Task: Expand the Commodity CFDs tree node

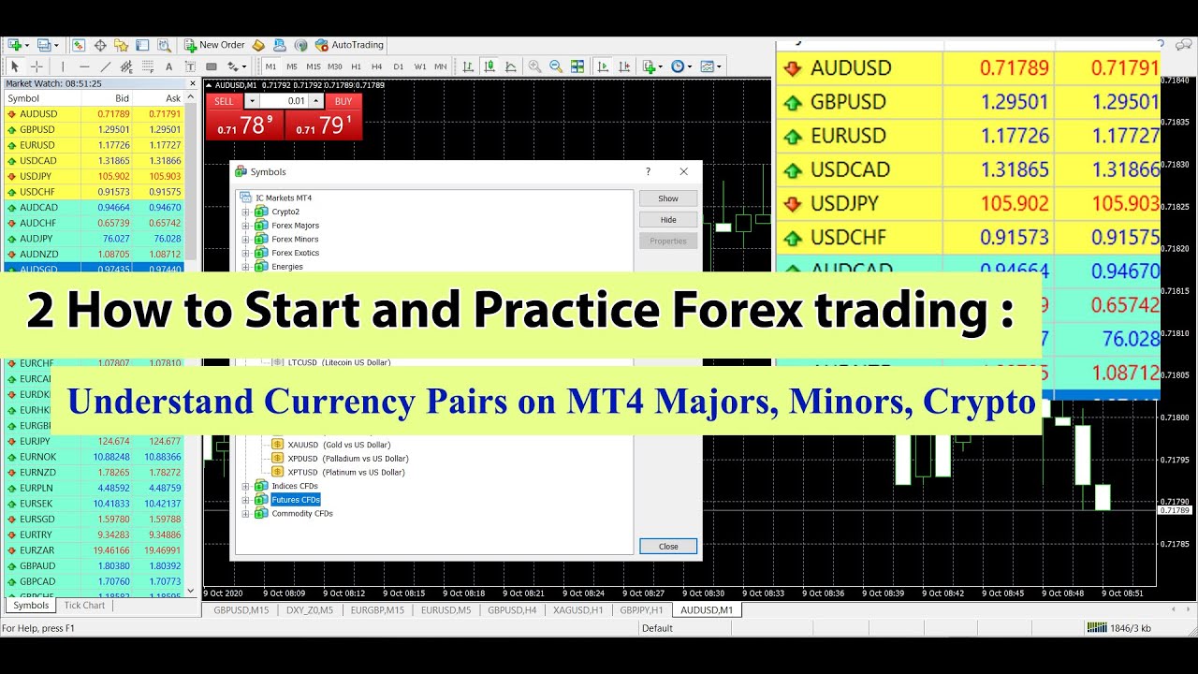Action: (x=246, y=514)
